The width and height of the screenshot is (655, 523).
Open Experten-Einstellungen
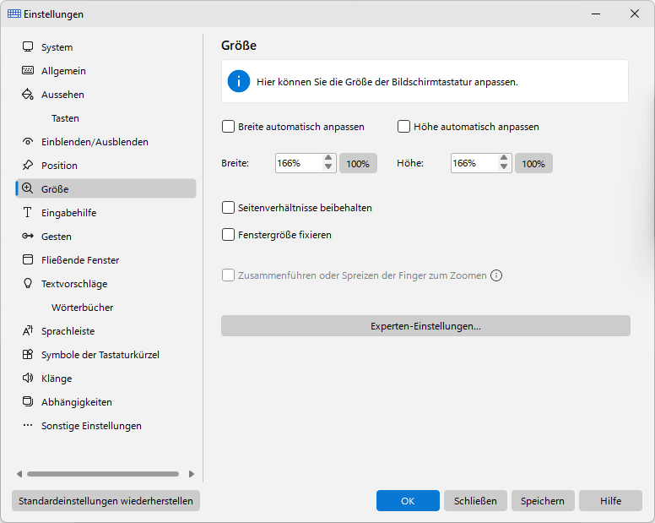coord(425,325)
